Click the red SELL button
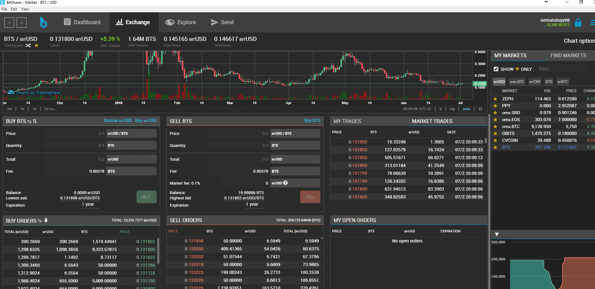Screen dimensions: 595x289 coord(310,197)
